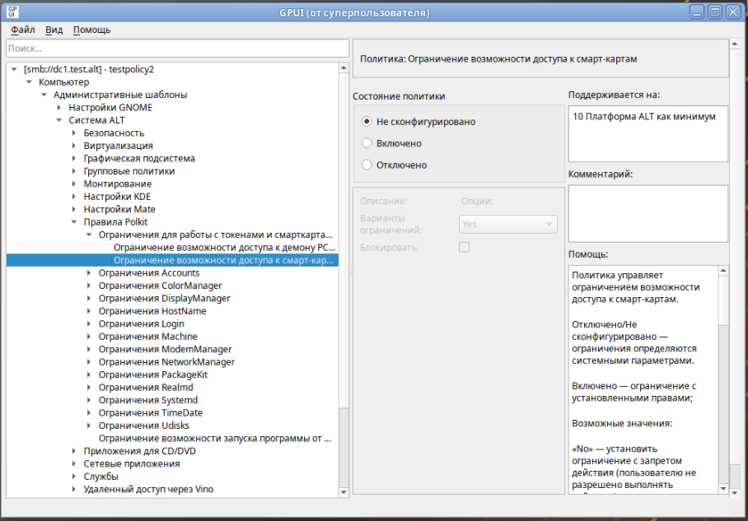This screenshot has width=748, height=521.
Task: Expand Удаленный доступ через Vino node
Action: click(74, 489)
